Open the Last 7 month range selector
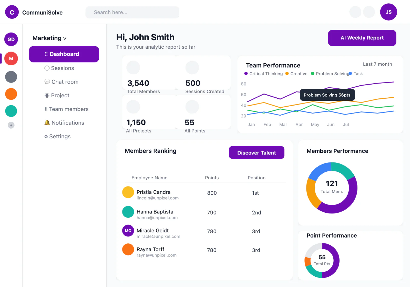Image resolution: width=410 pixels, height=287 pixels. pos(377,64)
